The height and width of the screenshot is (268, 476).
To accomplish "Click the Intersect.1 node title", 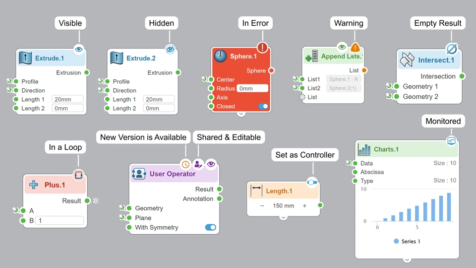I will 436,60.
